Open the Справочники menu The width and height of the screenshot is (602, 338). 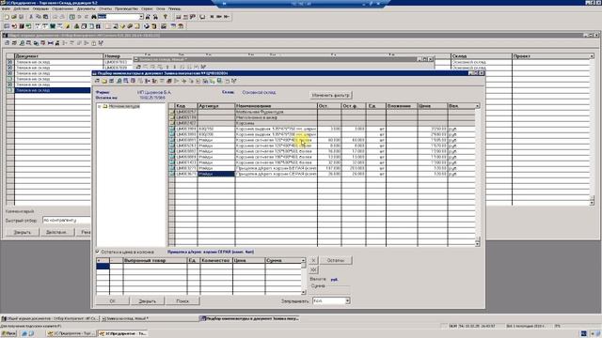[62, 8]
